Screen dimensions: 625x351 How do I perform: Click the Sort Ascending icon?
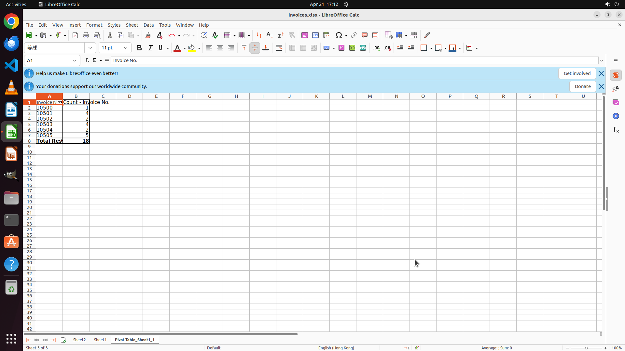[x=270, y=35]
